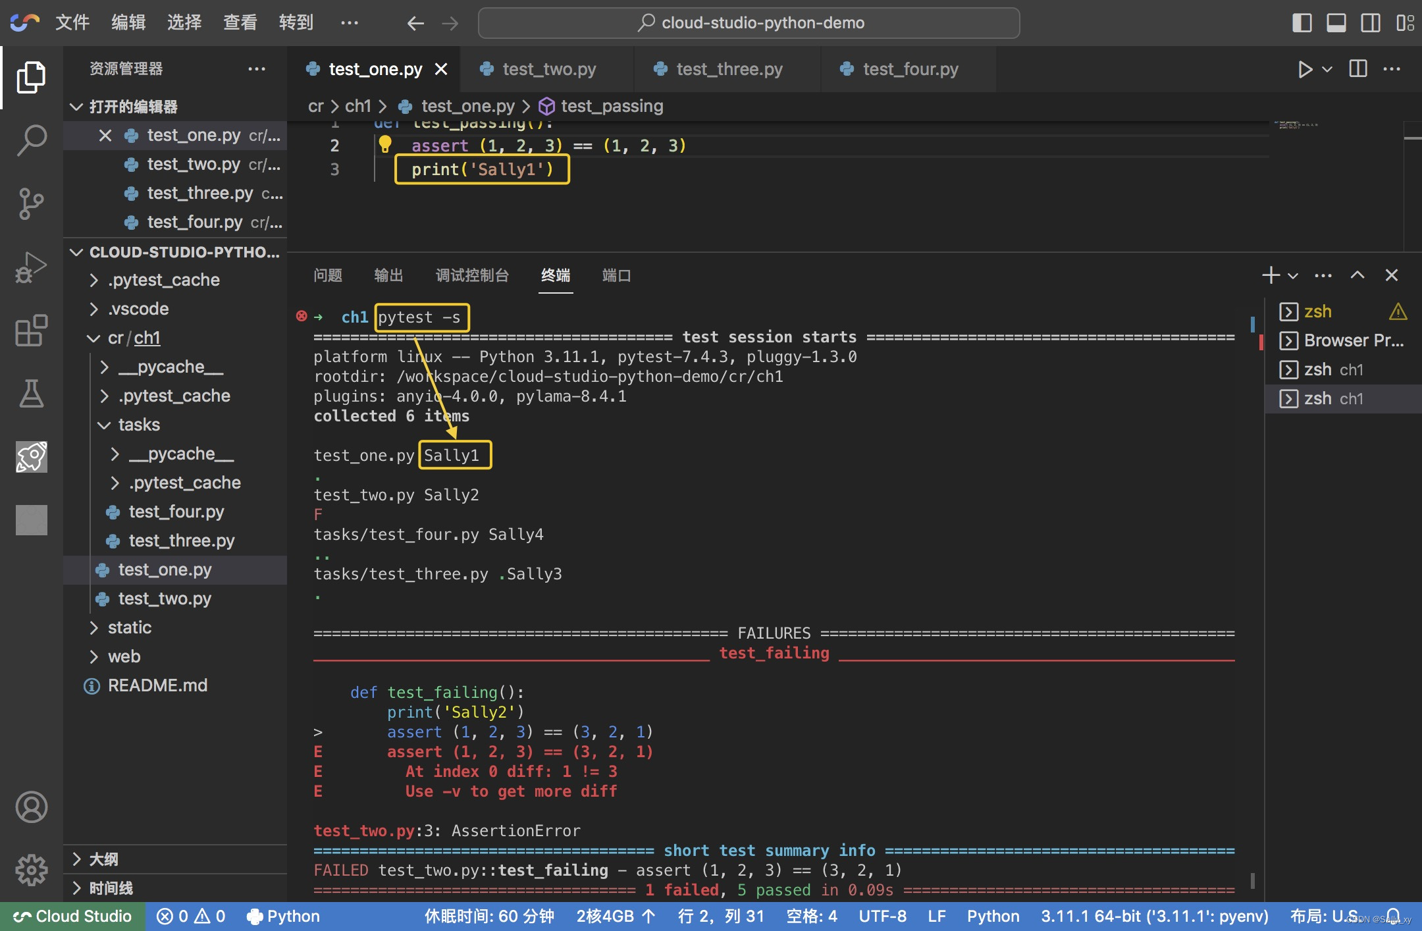Create a new terminal with plus icon

point(1271,275)
